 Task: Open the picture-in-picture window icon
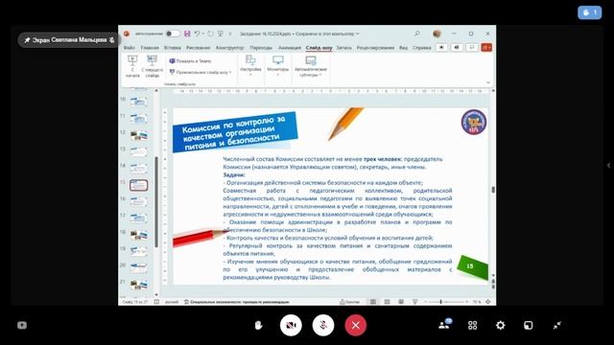tap(529, 325)
